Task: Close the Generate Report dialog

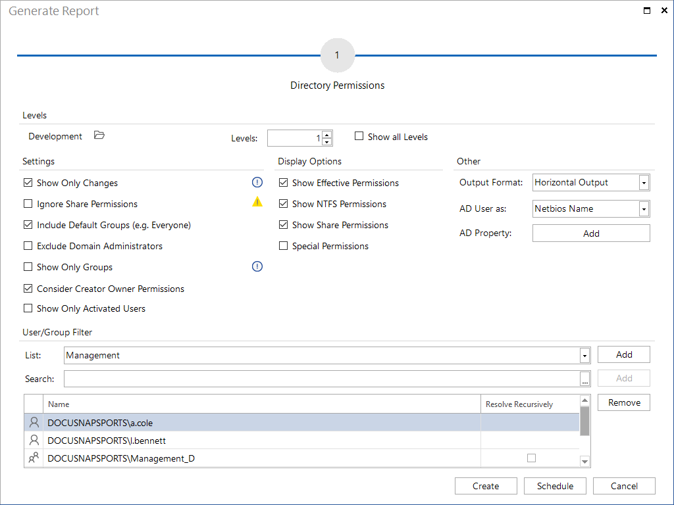Action: [x=664, y=11]
